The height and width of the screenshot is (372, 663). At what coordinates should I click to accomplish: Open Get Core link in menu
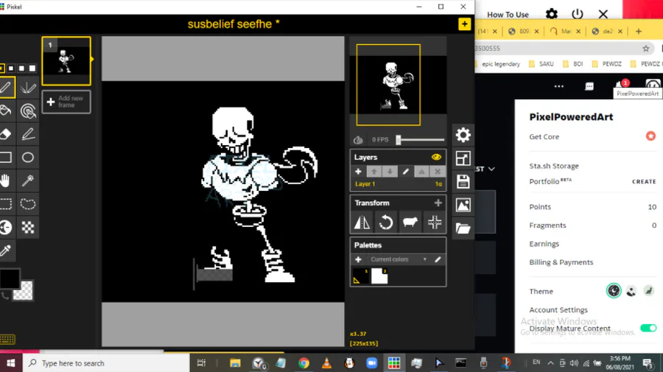point(544,136)
